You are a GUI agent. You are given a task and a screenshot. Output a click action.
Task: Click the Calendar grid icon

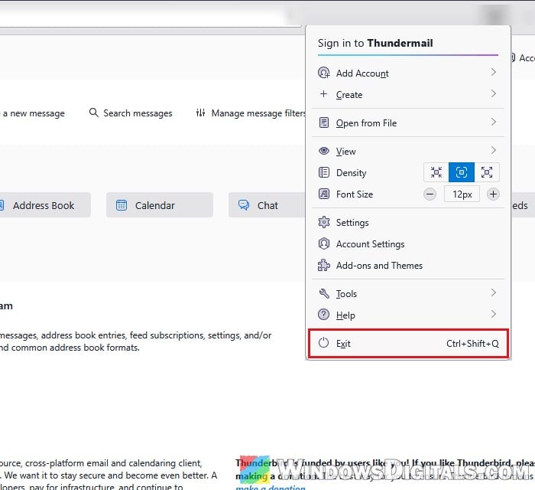point(122,205)
